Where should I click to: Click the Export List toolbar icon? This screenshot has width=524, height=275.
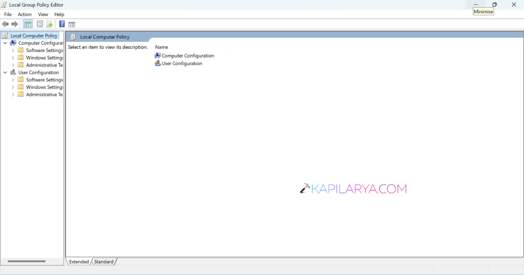pyautogui.click(x=50, y=24)
